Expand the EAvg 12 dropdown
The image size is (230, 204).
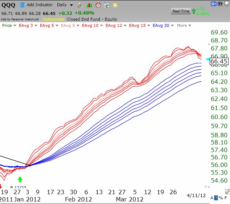click(x=125, y=25)
